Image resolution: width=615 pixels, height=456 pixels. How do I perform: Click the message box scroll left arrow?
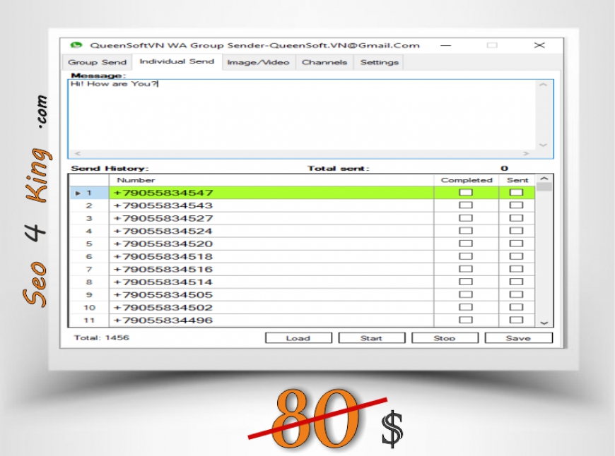78,154
